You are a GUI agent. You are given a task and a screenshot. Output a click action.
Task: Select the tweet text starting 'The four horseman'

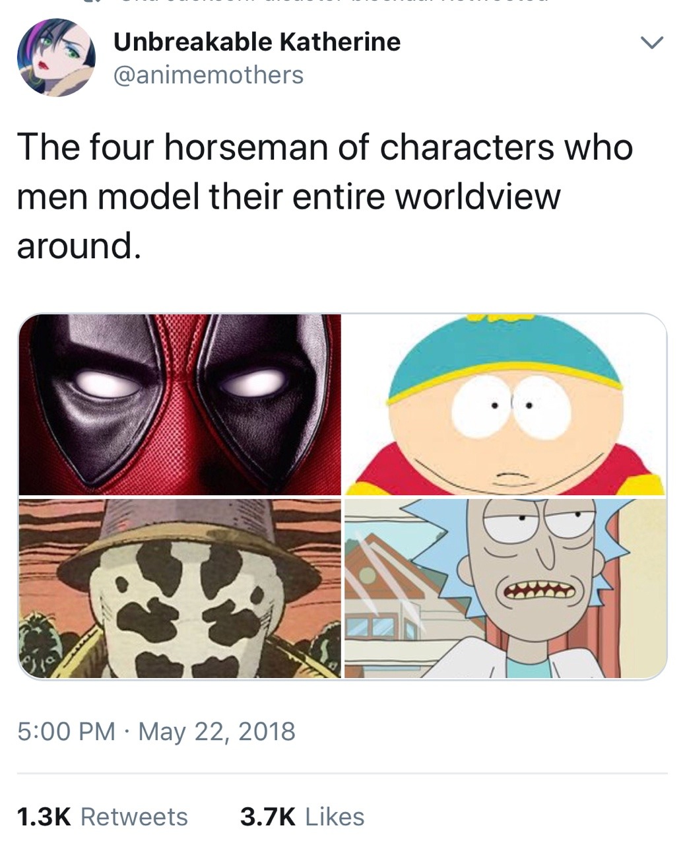(x=325, y=196)
